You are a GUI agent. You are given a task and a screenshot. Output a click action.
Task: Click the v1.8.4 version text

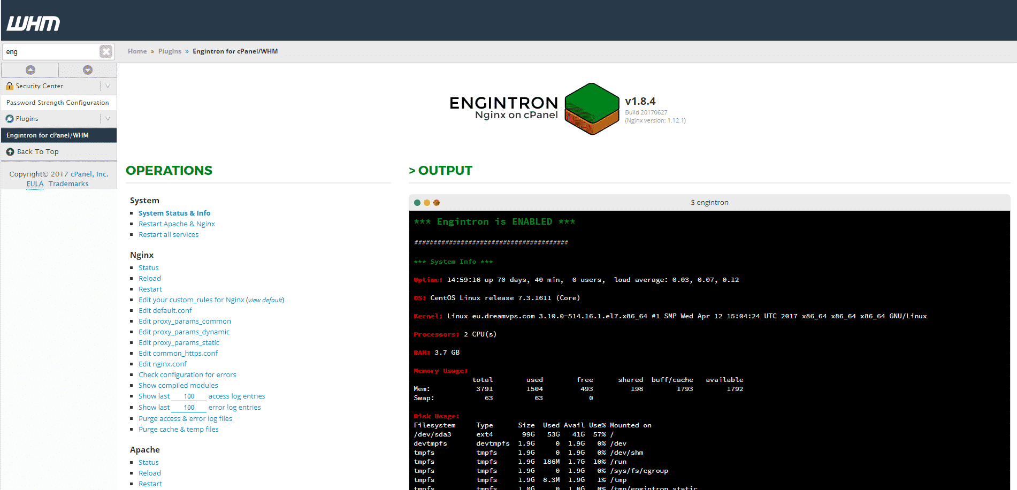[640, 102]
